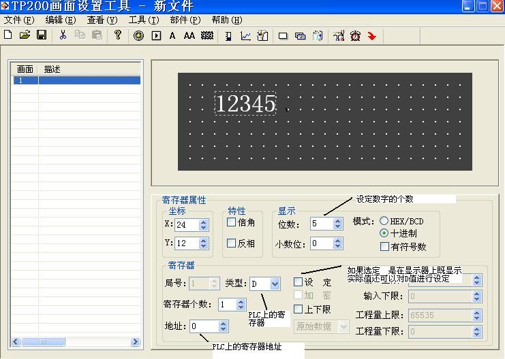Click the 地址 address input field
Screen dimensions: 505x359
[204, 326]
